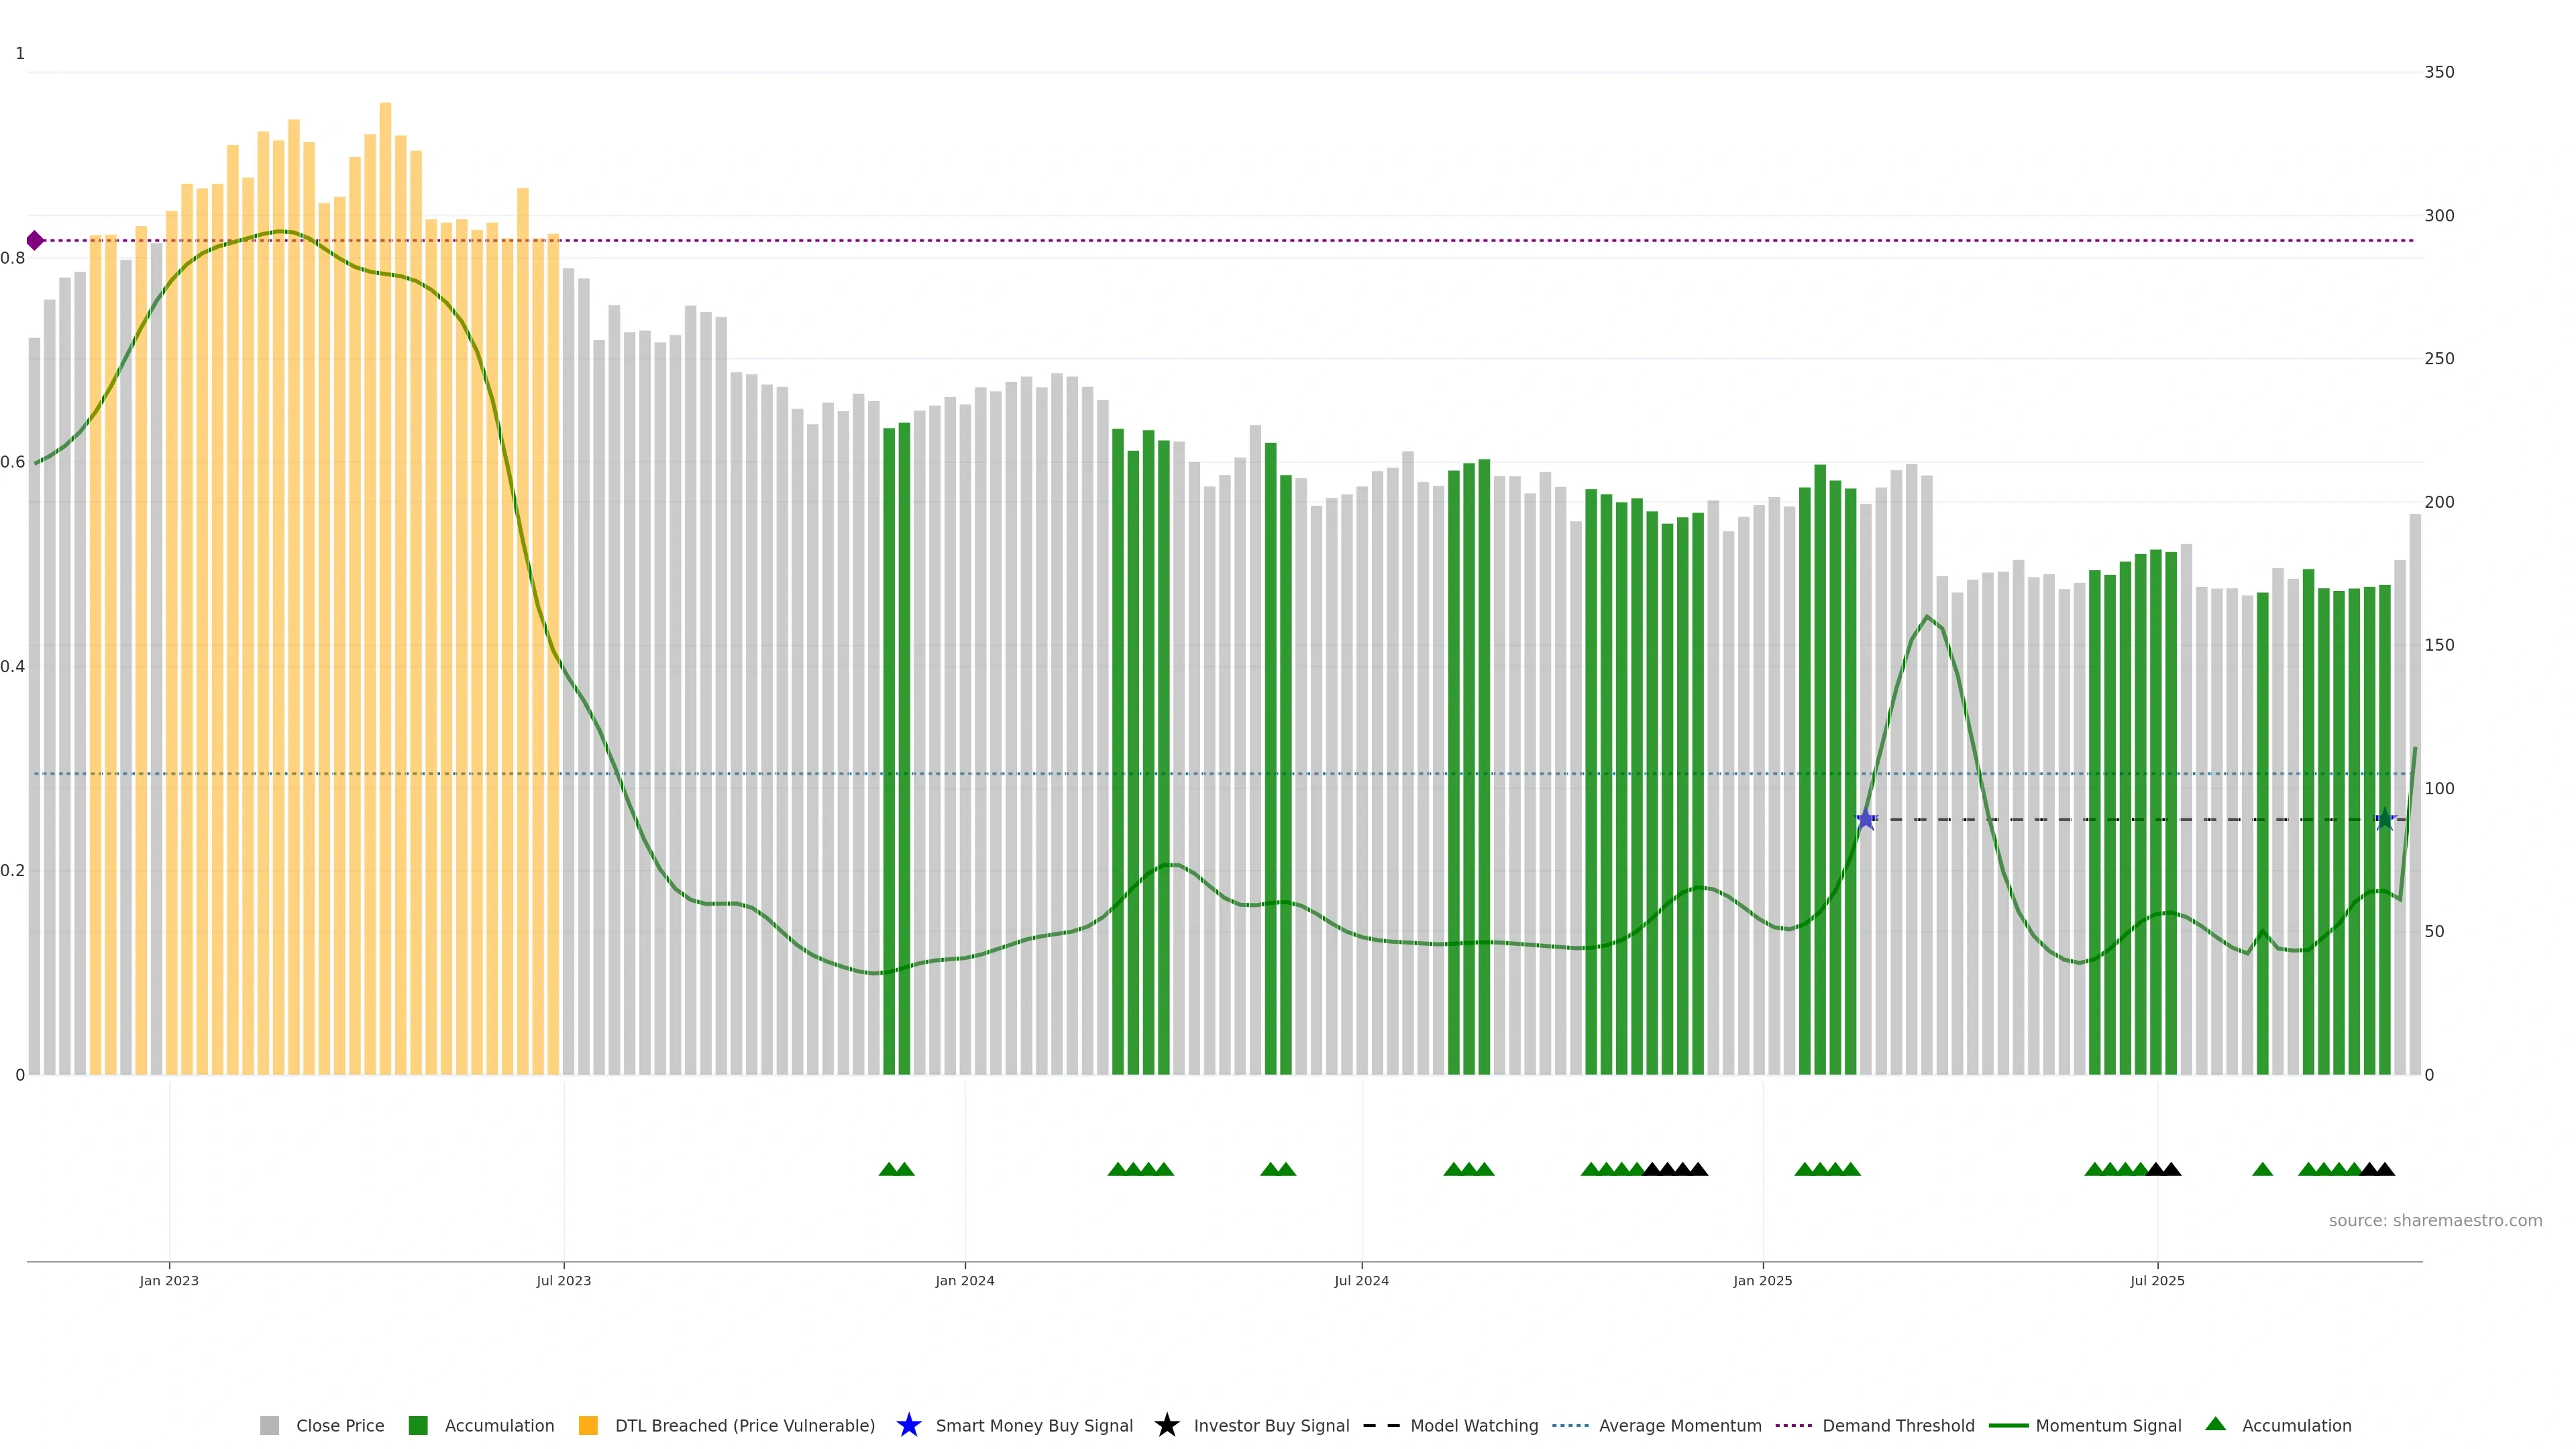
Task: Click the last black triangle in the bottom row
Action: tap(2385, 1169)
